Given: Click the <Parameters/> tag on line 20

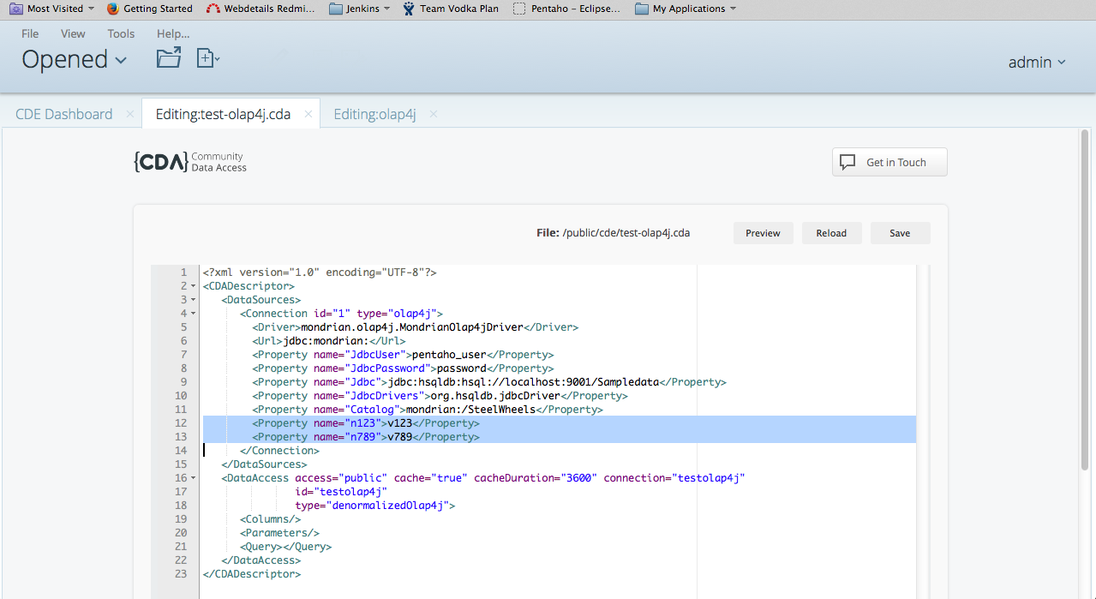Looking at the screenshot, I should (x=280, y=532).
